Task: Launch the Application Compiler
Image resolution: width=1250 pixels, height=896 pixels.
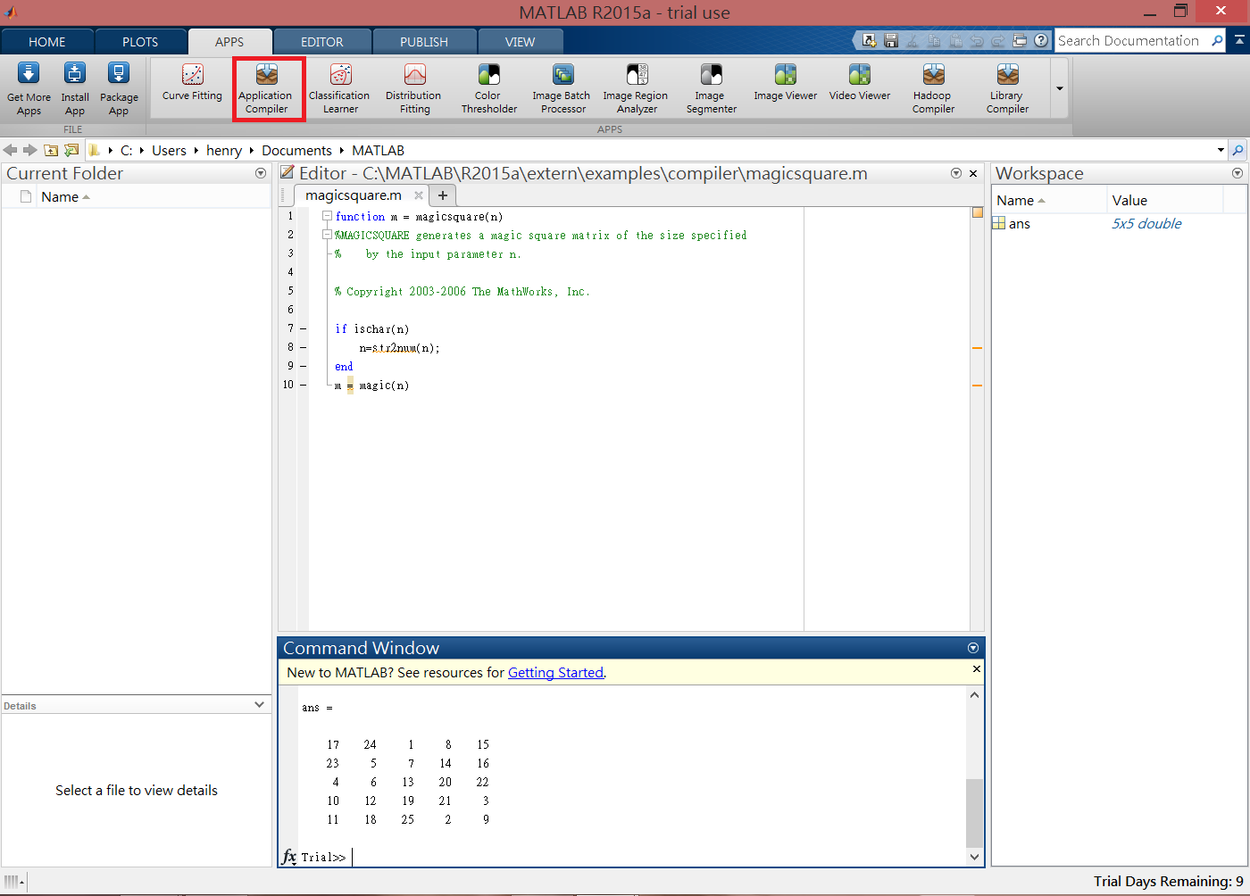Action: click(x=268, y=87)
